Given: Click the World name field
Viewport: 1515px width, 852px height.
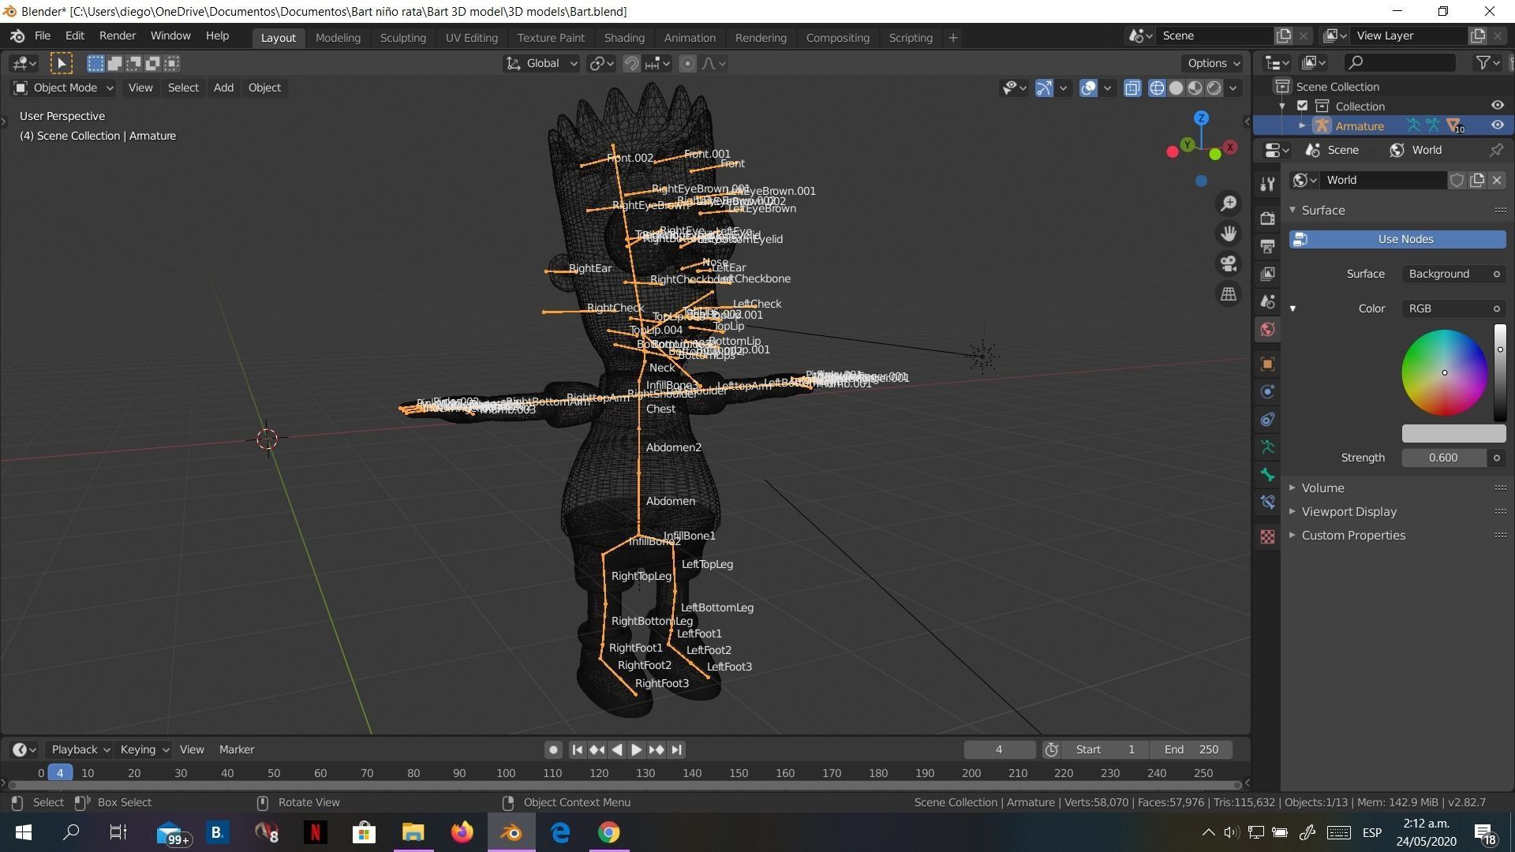Looking at the screenshot, I should pyautogui.click(x=1385, y=180).
